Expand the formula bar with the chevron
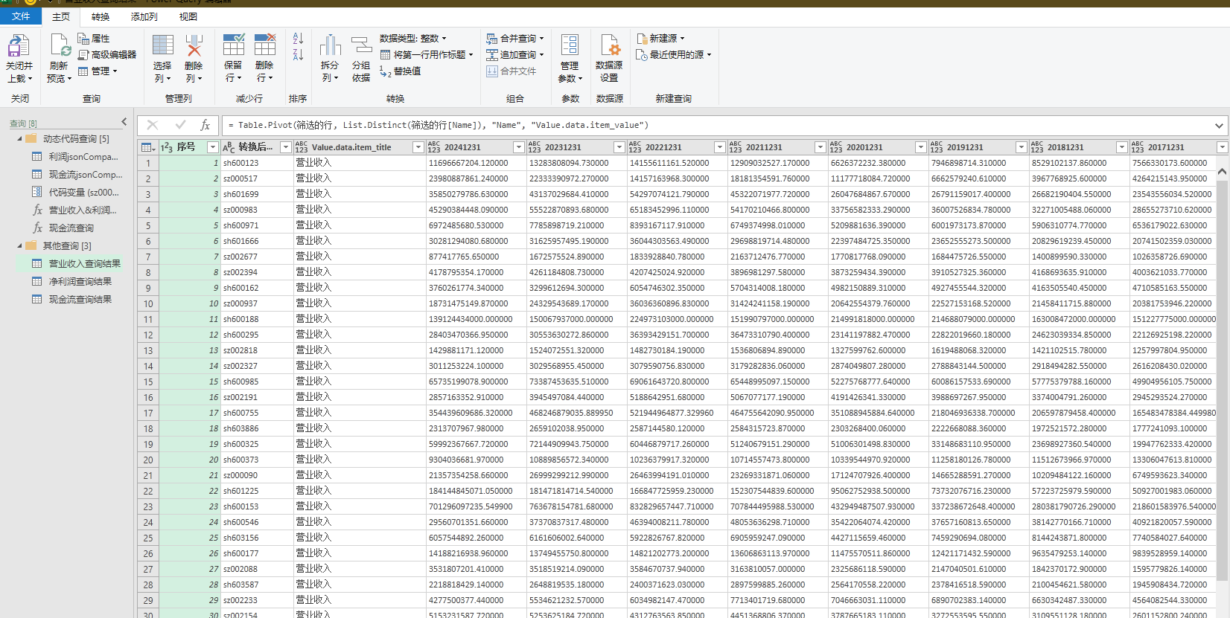The height and width of the screenshot is (618, 1230). [1219, 126]
